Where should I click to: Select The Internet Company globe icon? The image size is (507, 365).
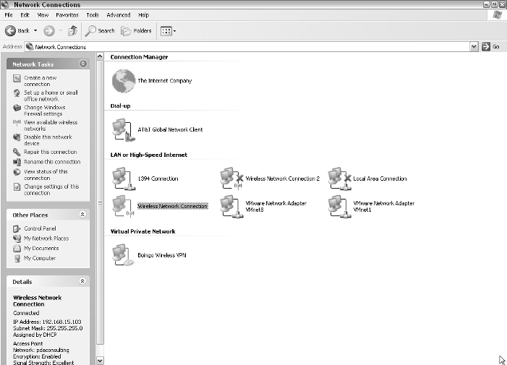click(124, 81)
